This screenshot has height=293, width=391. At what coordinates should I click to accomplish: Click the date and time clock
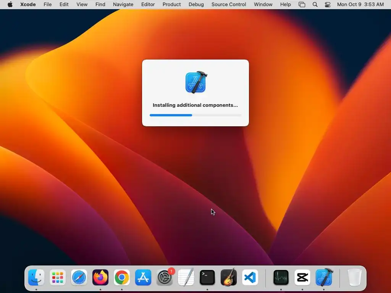coord(360,5)
